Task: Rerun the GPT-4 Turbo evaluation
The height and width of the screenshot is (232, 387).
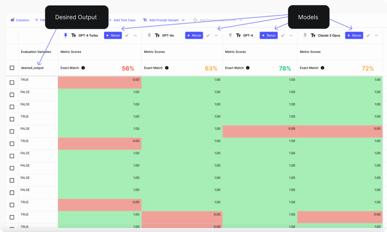Action: pyautogui.click(x=113, y=36)
